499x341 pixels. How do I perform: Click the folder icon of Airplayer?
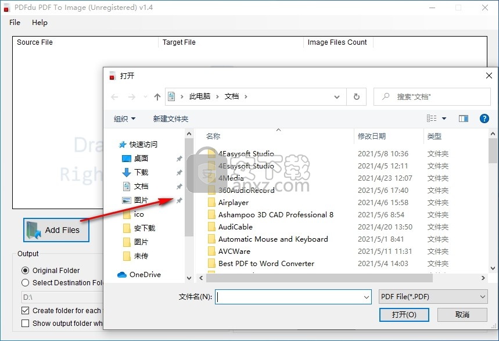coord(211,202)
